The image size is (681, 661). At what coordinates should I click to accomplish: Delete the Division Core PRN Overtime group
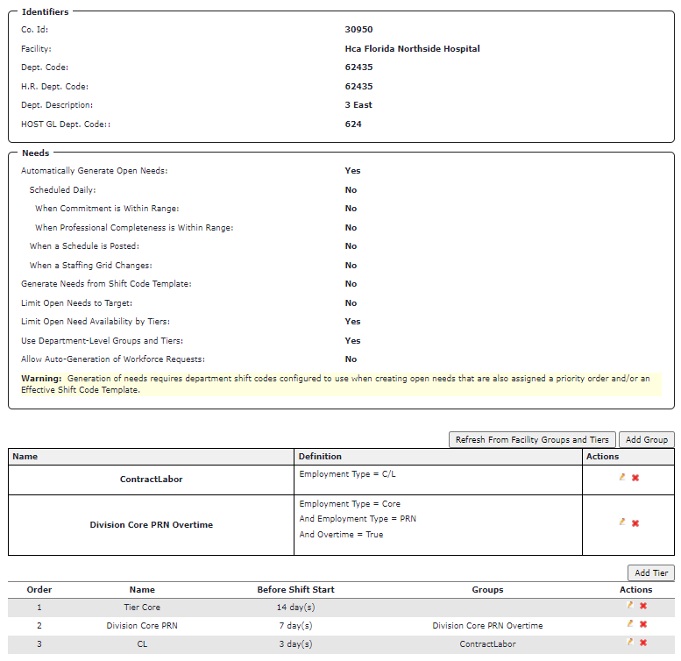coord(635,523)
